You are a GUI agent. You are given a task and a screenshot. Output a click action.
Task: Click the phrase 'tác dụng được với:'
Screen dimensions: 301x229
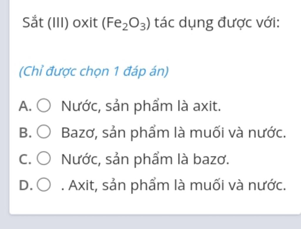(217, 23)
